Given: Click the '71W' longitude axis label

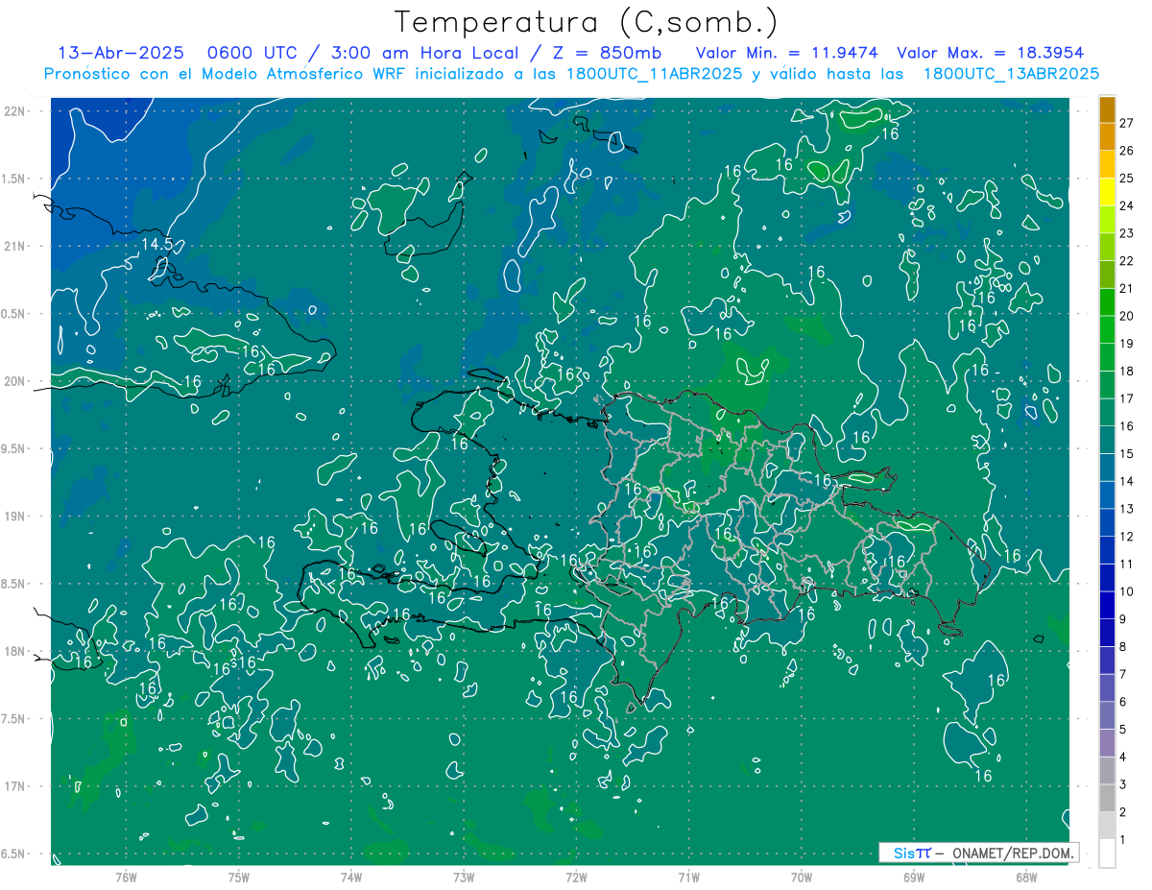Looking at the screenshot, I should coord(688,877).
